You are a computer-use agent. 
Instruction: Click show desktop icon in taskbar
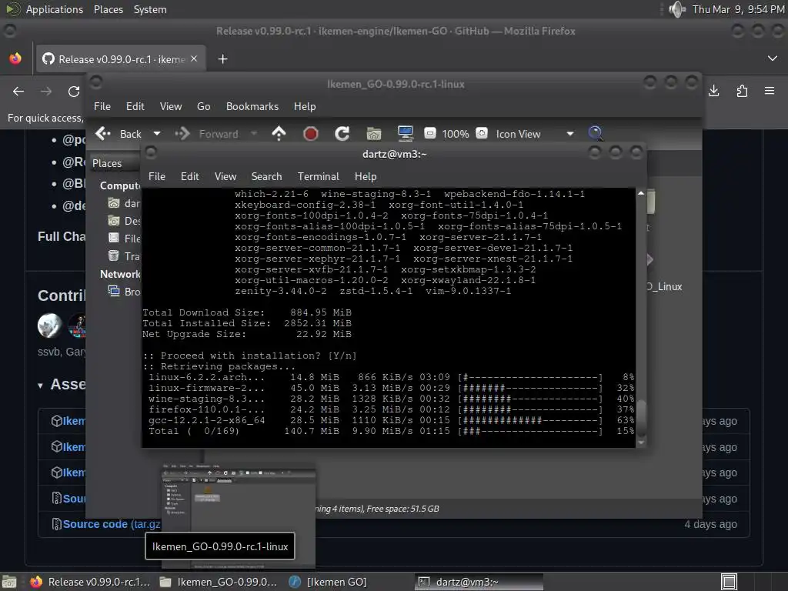click(9, 582)
